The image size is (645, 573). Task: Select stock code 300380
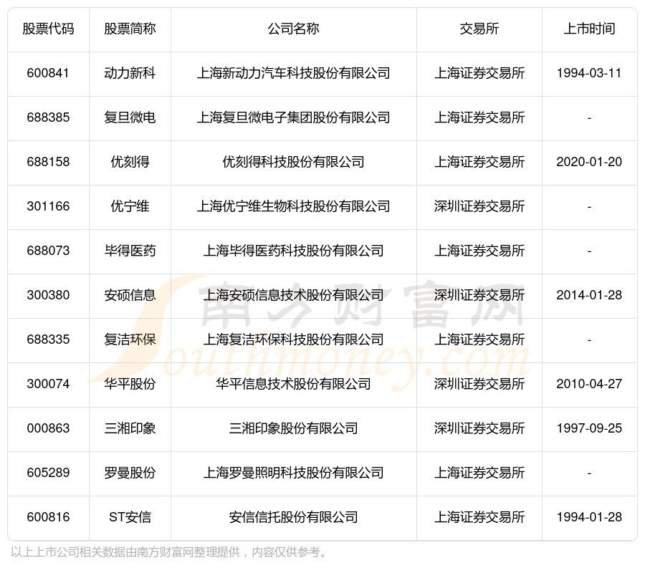tap(48, 295)
